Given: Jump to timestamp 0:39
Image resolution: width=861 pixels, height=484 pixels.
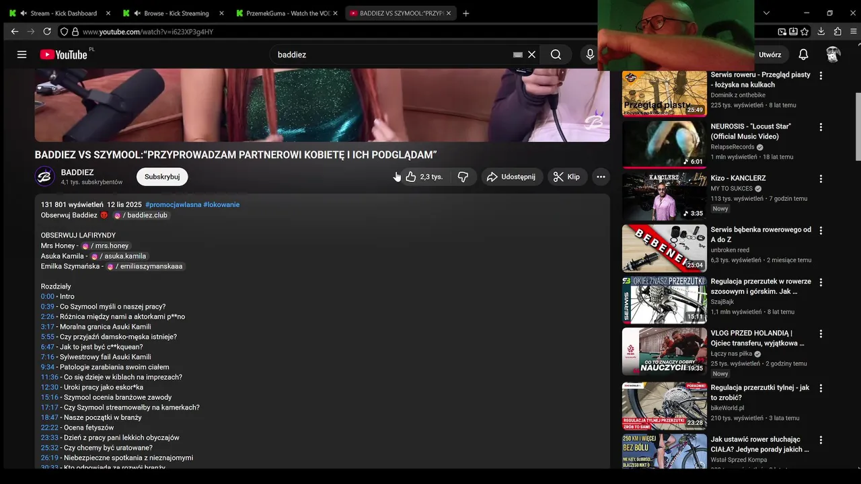Looking at the screenshot, I should [x=47, y=307].
